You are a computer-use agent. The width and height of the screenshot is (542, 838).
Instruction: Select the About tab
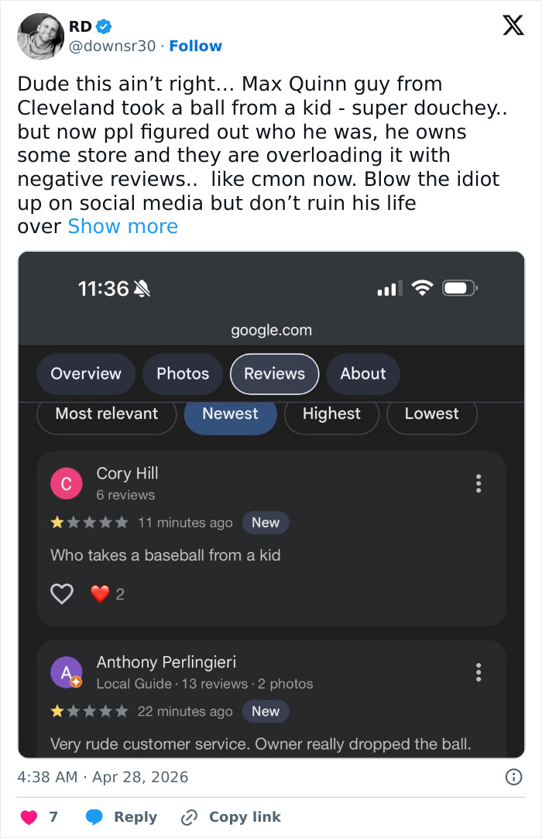tap(362, 374)
